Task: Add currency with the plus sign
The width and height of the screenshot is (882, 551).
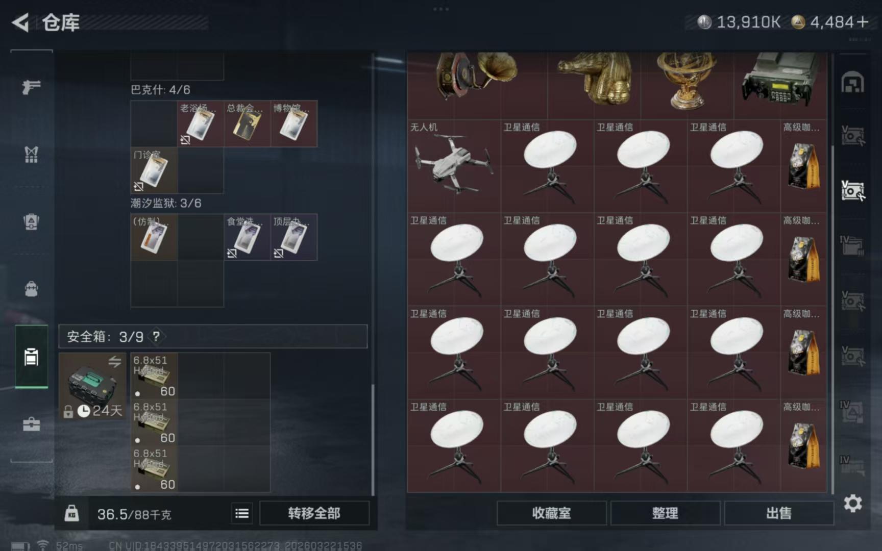Action: pos(863,22)
